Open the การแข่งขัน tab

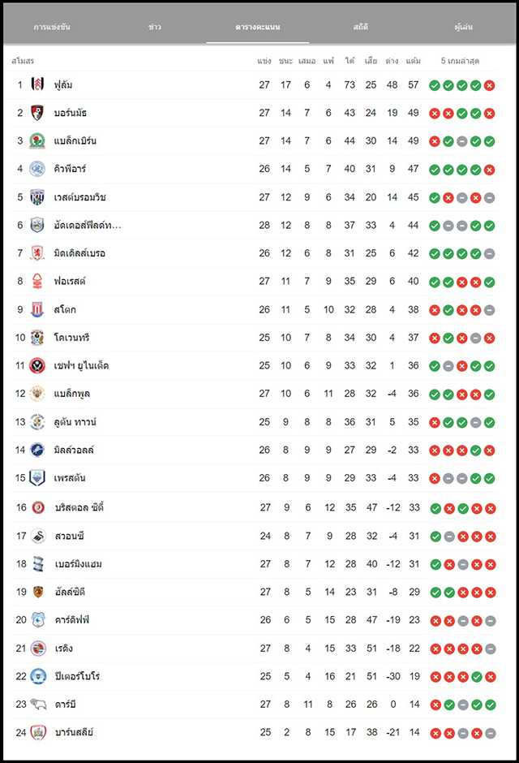pos(52,27)
